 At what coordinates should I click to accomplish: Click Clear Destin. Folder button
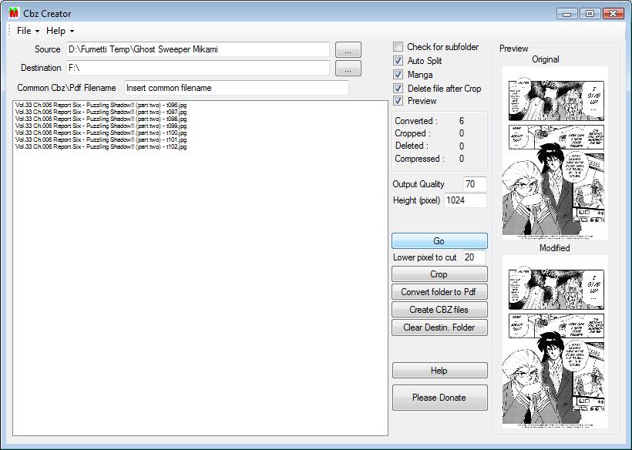tap(439, 327)
